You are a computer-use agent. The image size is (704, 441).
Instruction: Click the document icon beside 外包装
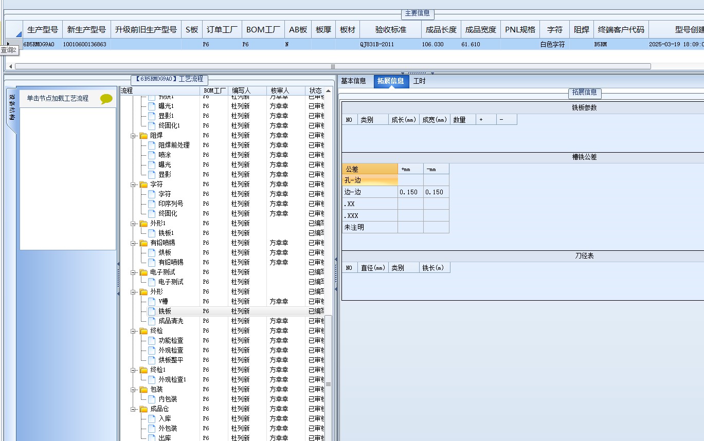point(152,429)
